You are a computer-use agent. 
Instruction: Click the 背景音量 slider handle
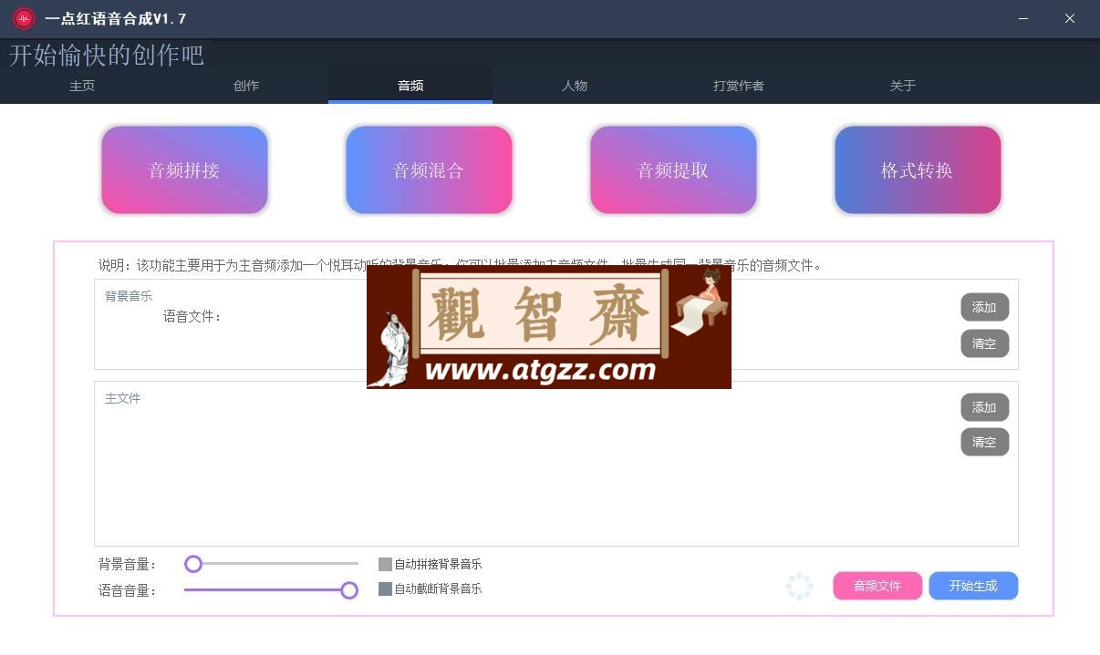[x=192, y=564]
